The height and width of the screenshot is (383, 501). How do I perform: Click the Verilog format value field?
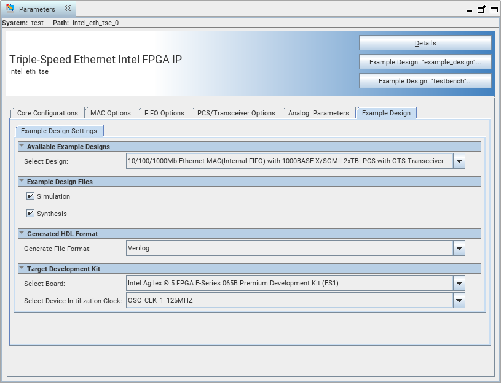pos(290,248)
